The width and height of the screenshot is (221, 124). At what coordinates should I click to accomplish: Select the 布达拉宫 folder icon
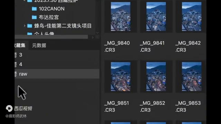tap(34, 17)
